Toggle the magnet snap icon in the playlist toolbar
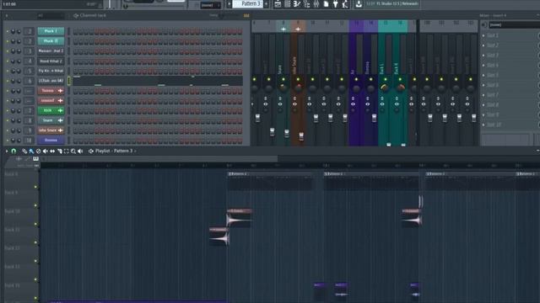 [13, 151]
